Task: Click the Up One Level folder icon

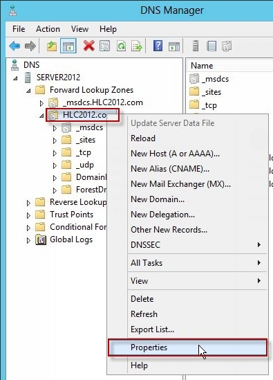Action: tap(52, 46)
